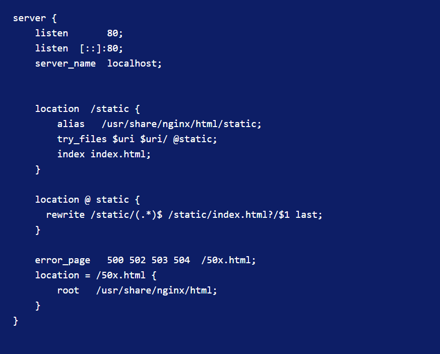Click the error_page directive
The image size is (440, 354).
click(62, 261)
